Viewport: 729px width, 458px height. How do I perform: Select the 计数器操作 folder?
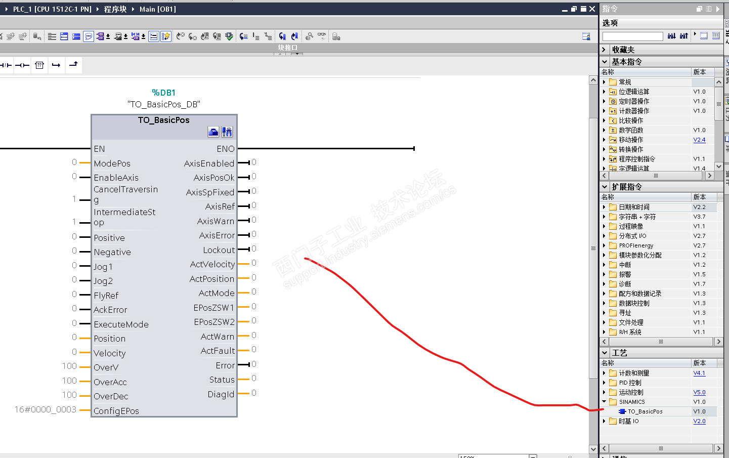click(x=634, y=111)
